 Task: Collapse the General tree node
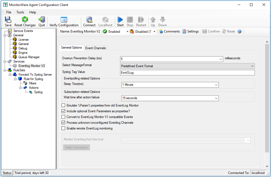[x=5, y=35]
